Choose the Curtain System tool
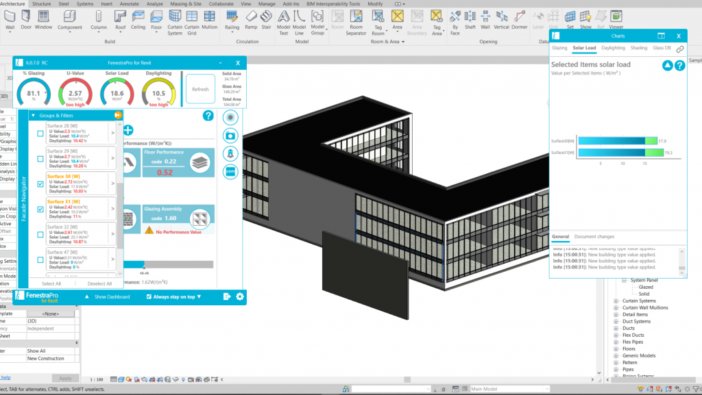Image resolution: width=702 pixels, height=395 pixels. click(175, 23)
